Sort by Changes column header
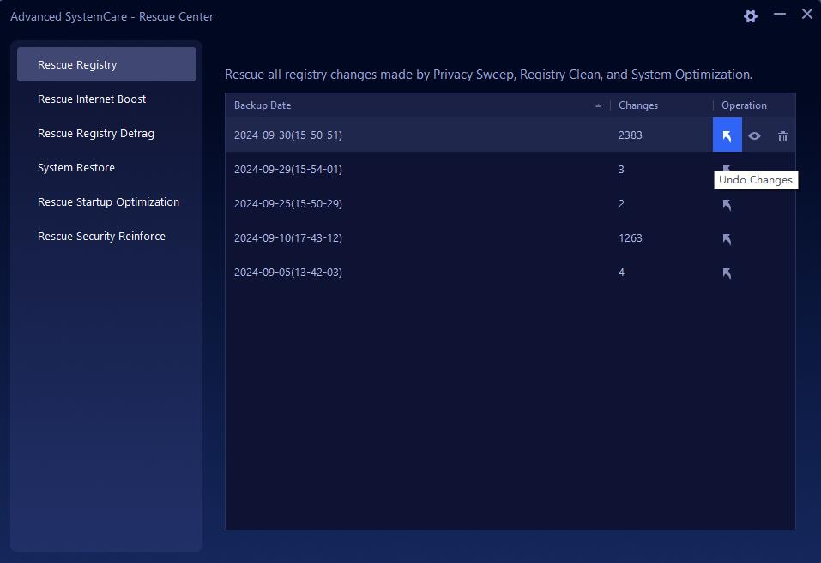 pyautogui.click(x=661, y=105)
